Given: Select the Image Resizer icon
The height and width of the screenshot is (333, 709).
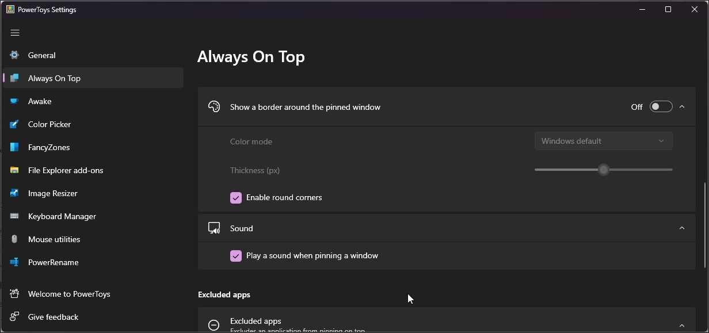Looking at the screenshot, I should [x=14, y=193].
